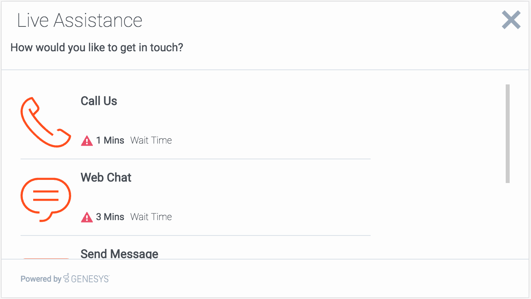Click warning triangle beside 1 Mins
Image resolution: width=531 pixels, height=299 pixels.
coord(87,140)
